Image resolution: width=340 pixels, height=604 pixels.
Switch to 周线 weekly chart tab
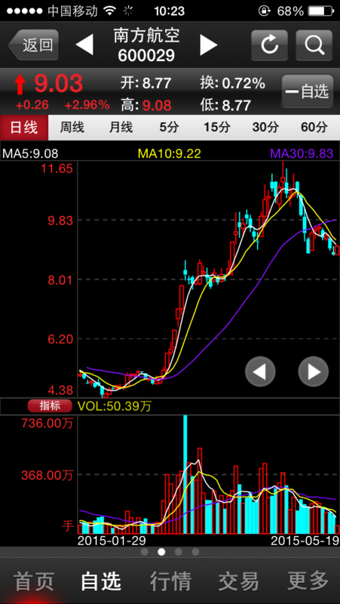pyautogui.click(x=72, y=128)
